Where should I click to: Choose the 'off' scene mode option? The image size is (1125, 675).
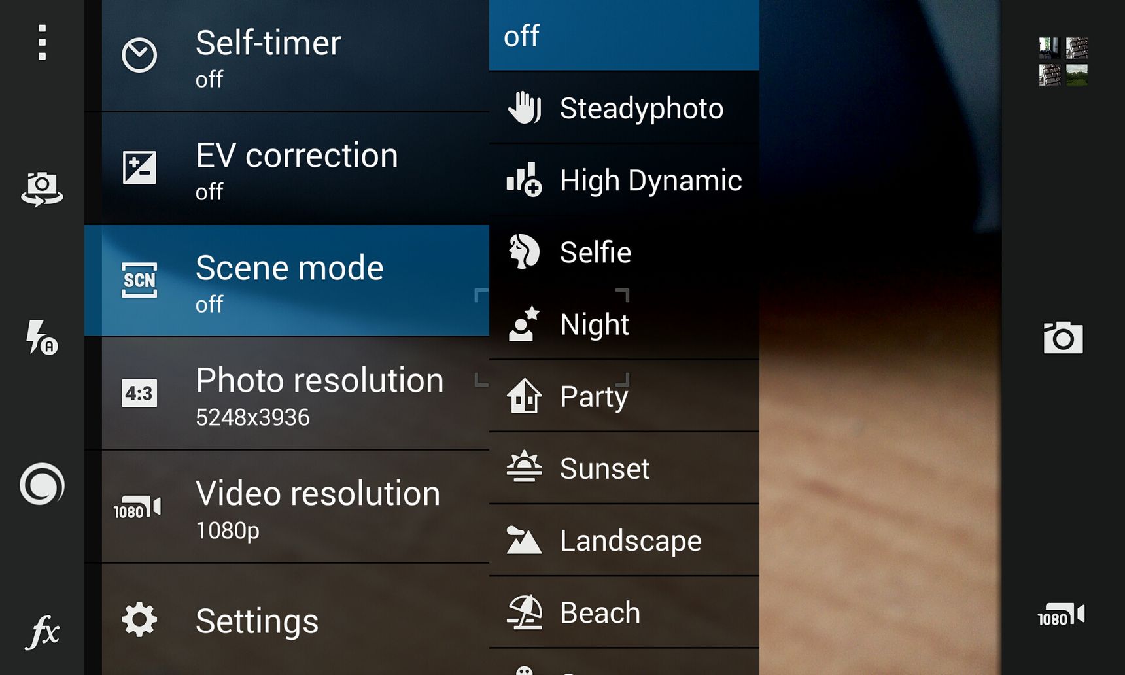pyautogui.click(x=624, y=35)
